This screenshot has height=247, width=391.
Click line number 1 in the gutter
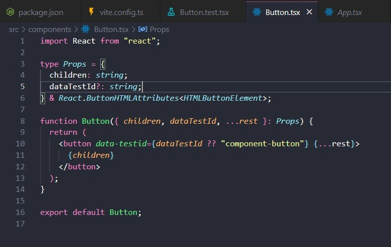pyautogui.click(x=23, y=41)
